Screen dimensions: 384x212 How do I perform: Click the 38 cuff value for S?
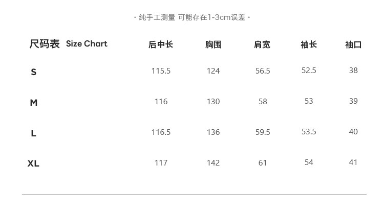[353, 70]
